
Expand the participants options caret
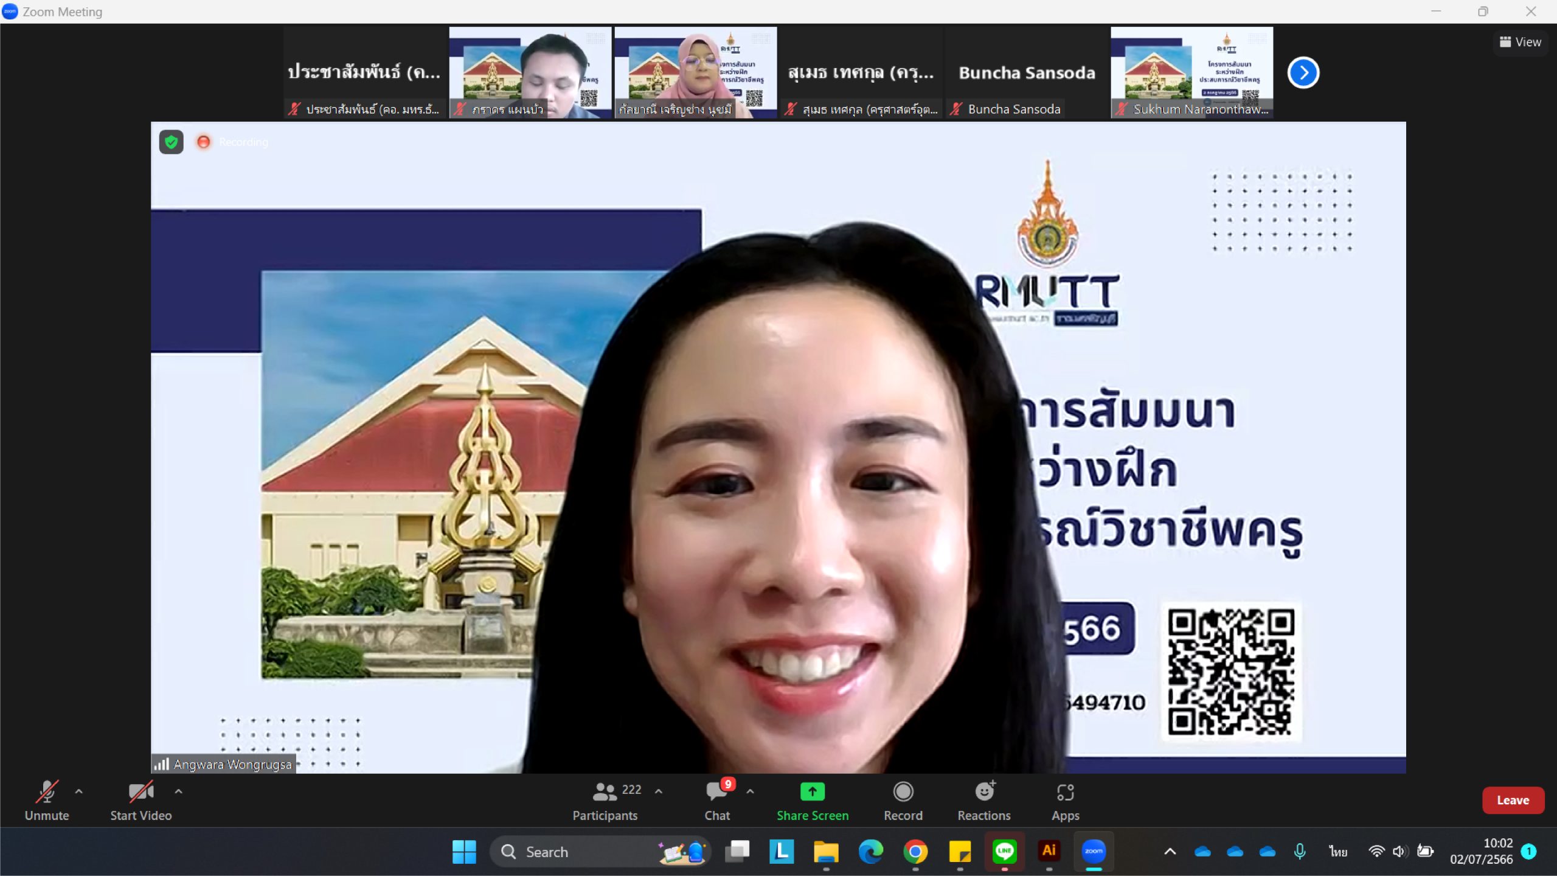[658, 791]
